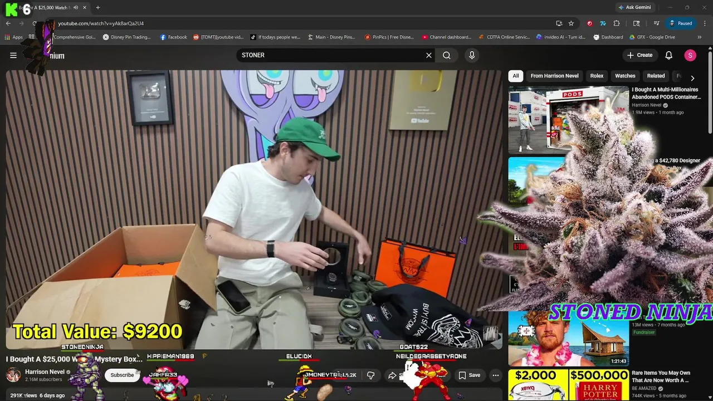Click the main video player

coord(254,209)
